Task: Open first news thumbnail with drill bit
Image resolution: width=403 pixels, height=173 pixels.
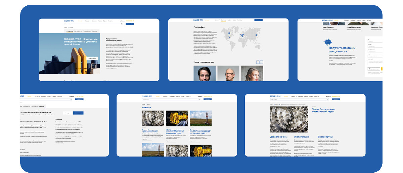Action: [x=153, y=118]
